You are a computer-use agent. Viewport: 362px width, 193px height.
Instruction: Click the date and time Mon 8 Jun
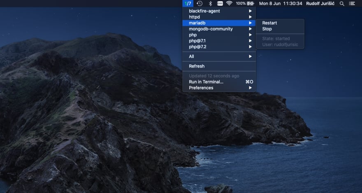[281, 3]
